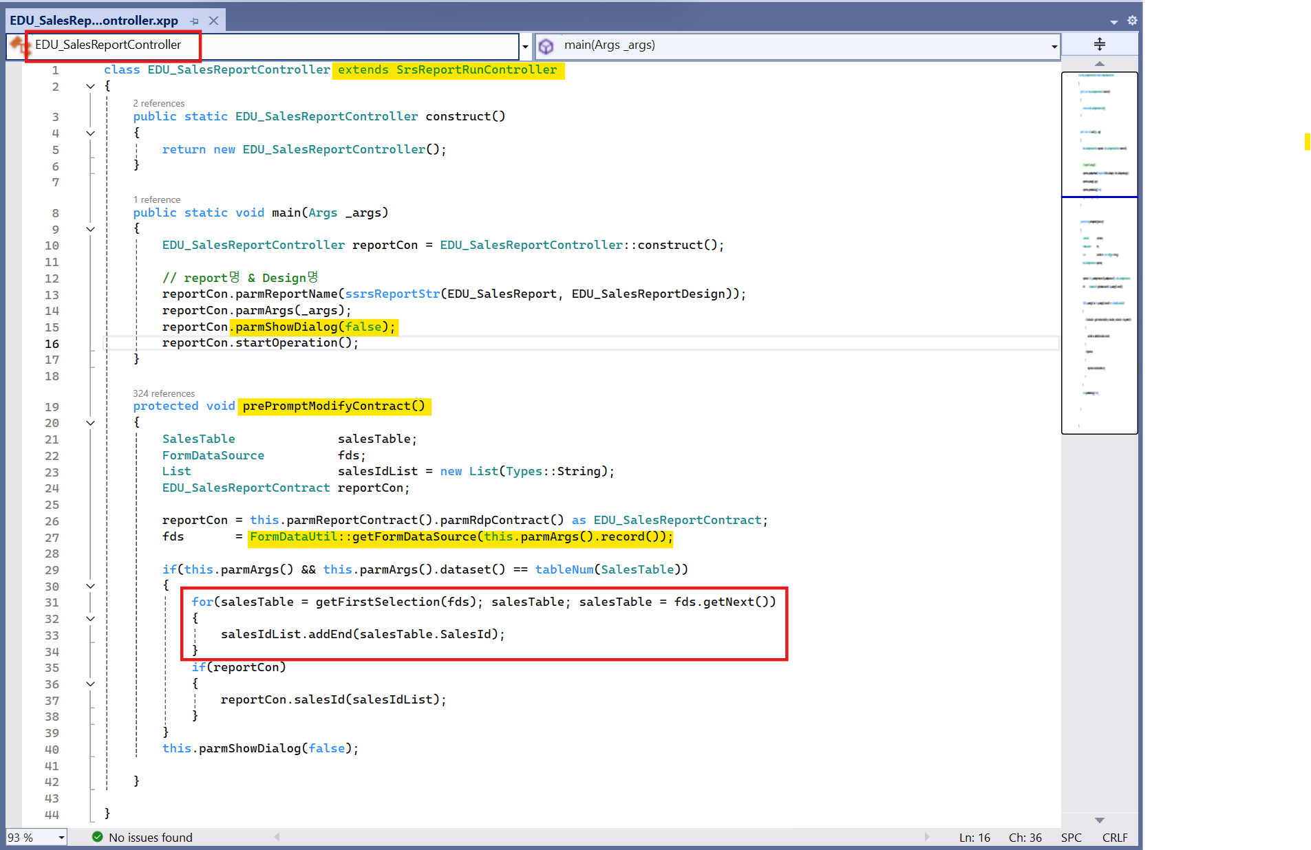Select the EDU_SalesRep...ontroller.xpp tab
Image resolution: width=1311 pixels, height=850 pixels.
pyautogui.click(x=94, y=21)
